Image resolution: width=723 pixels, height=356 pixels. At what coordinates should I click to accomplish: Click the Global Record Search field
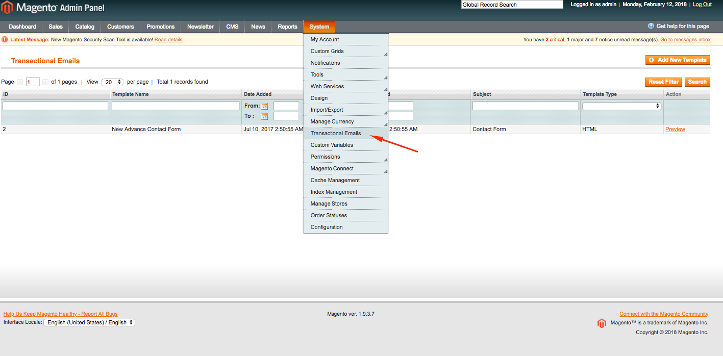coord(512,5)
